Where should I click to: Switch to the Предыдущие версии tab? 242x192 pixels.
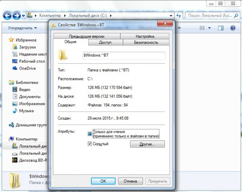tap(87, 36)
